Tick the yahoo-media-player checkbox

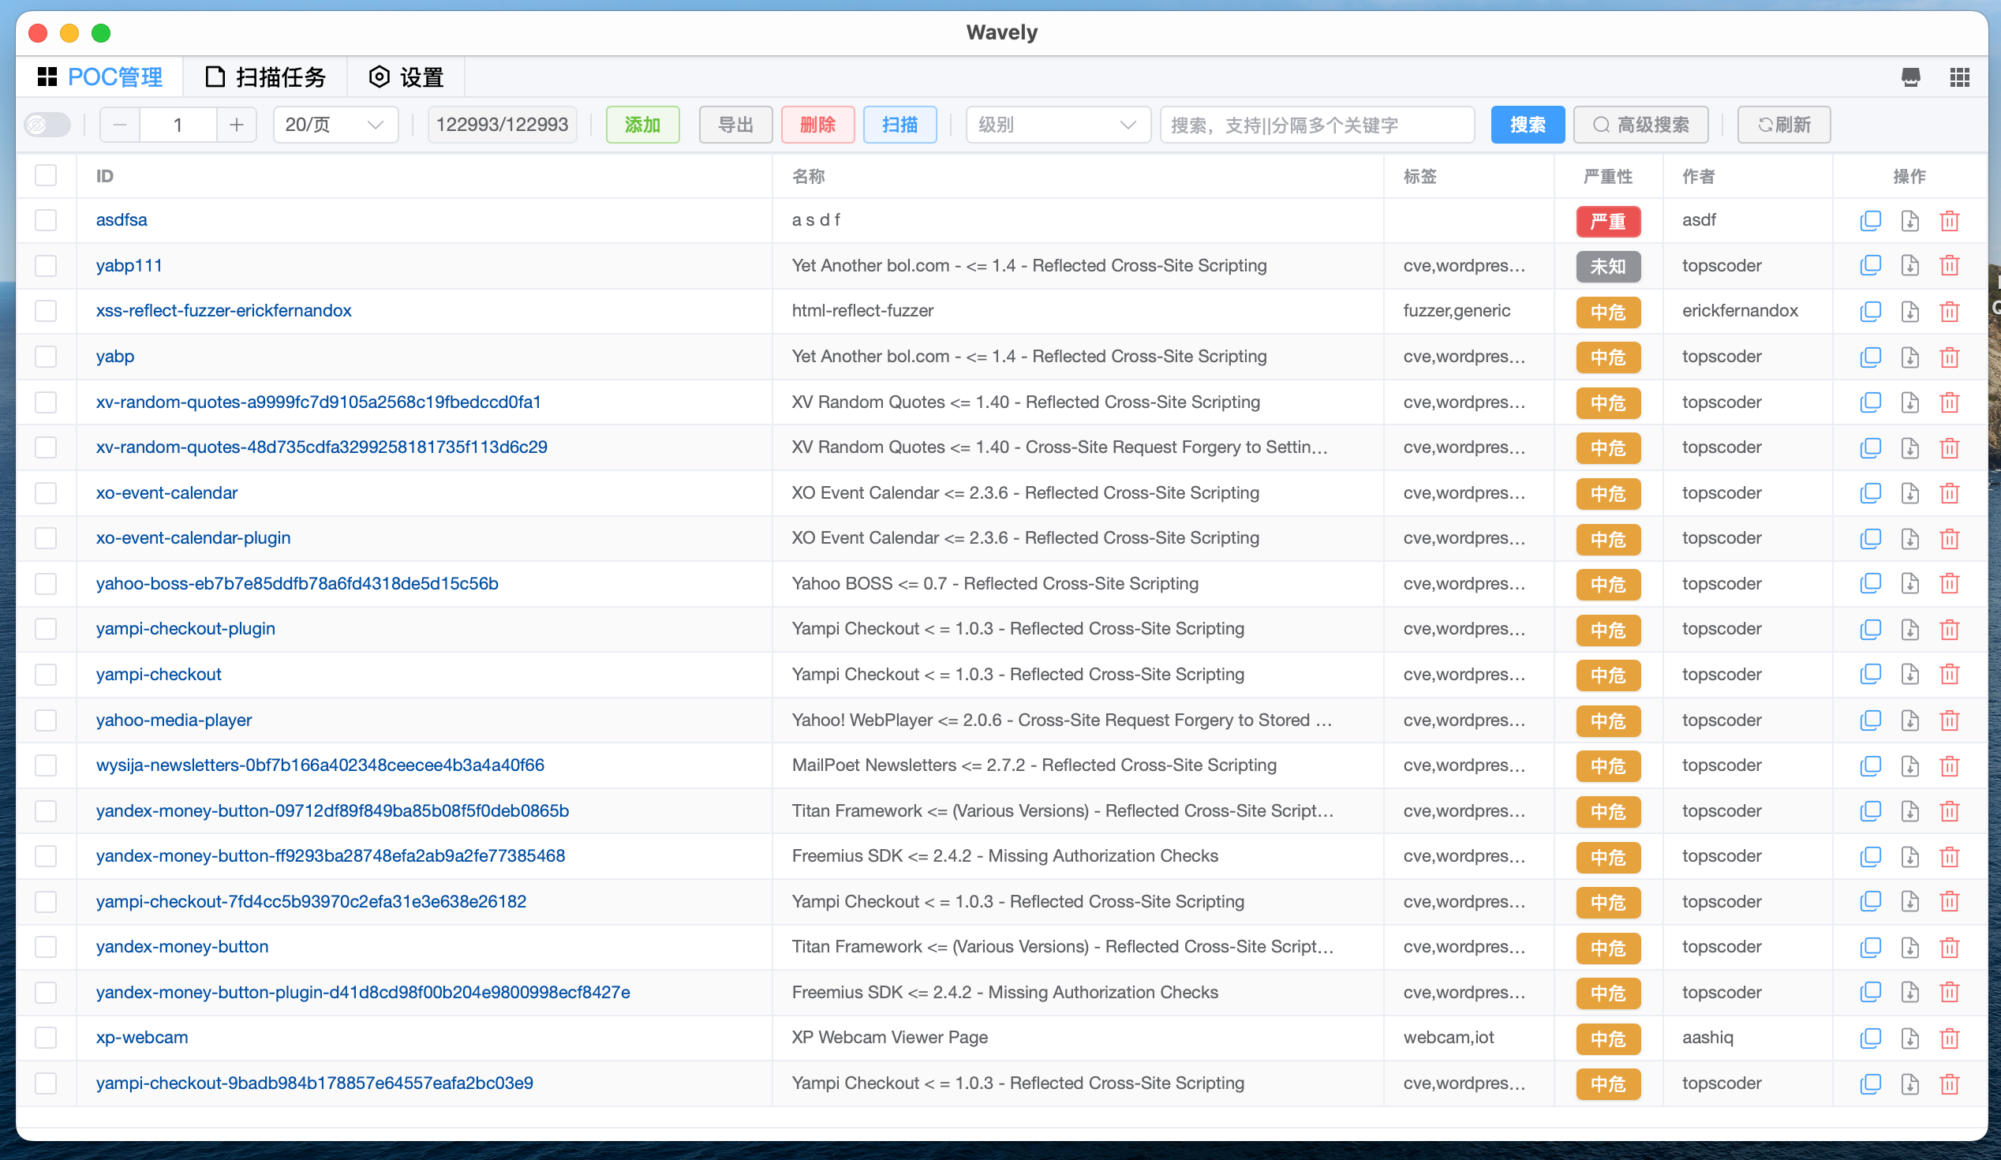pyautogui.click(x=46, y=720)
